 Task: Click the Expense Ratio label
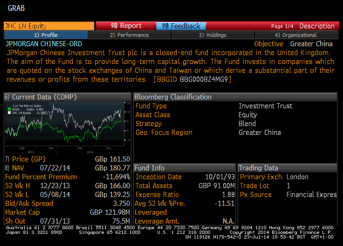(x=157, y=195)
